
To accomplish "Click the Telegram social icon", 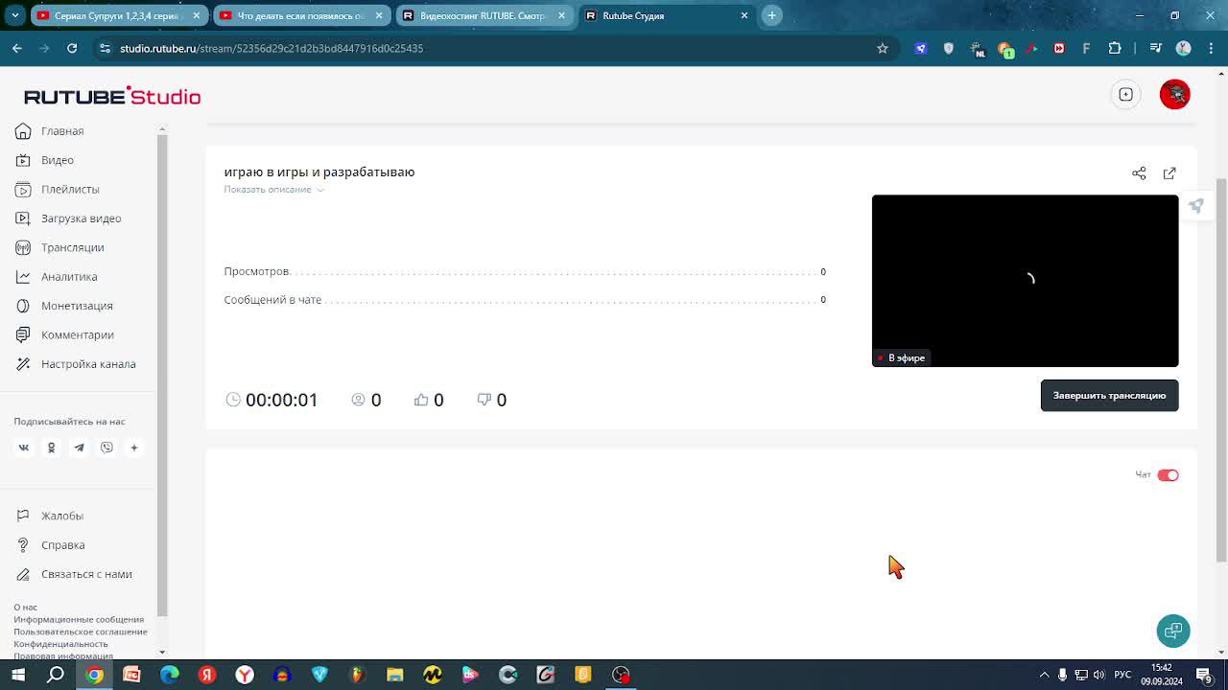I will (x=79, y=448).
